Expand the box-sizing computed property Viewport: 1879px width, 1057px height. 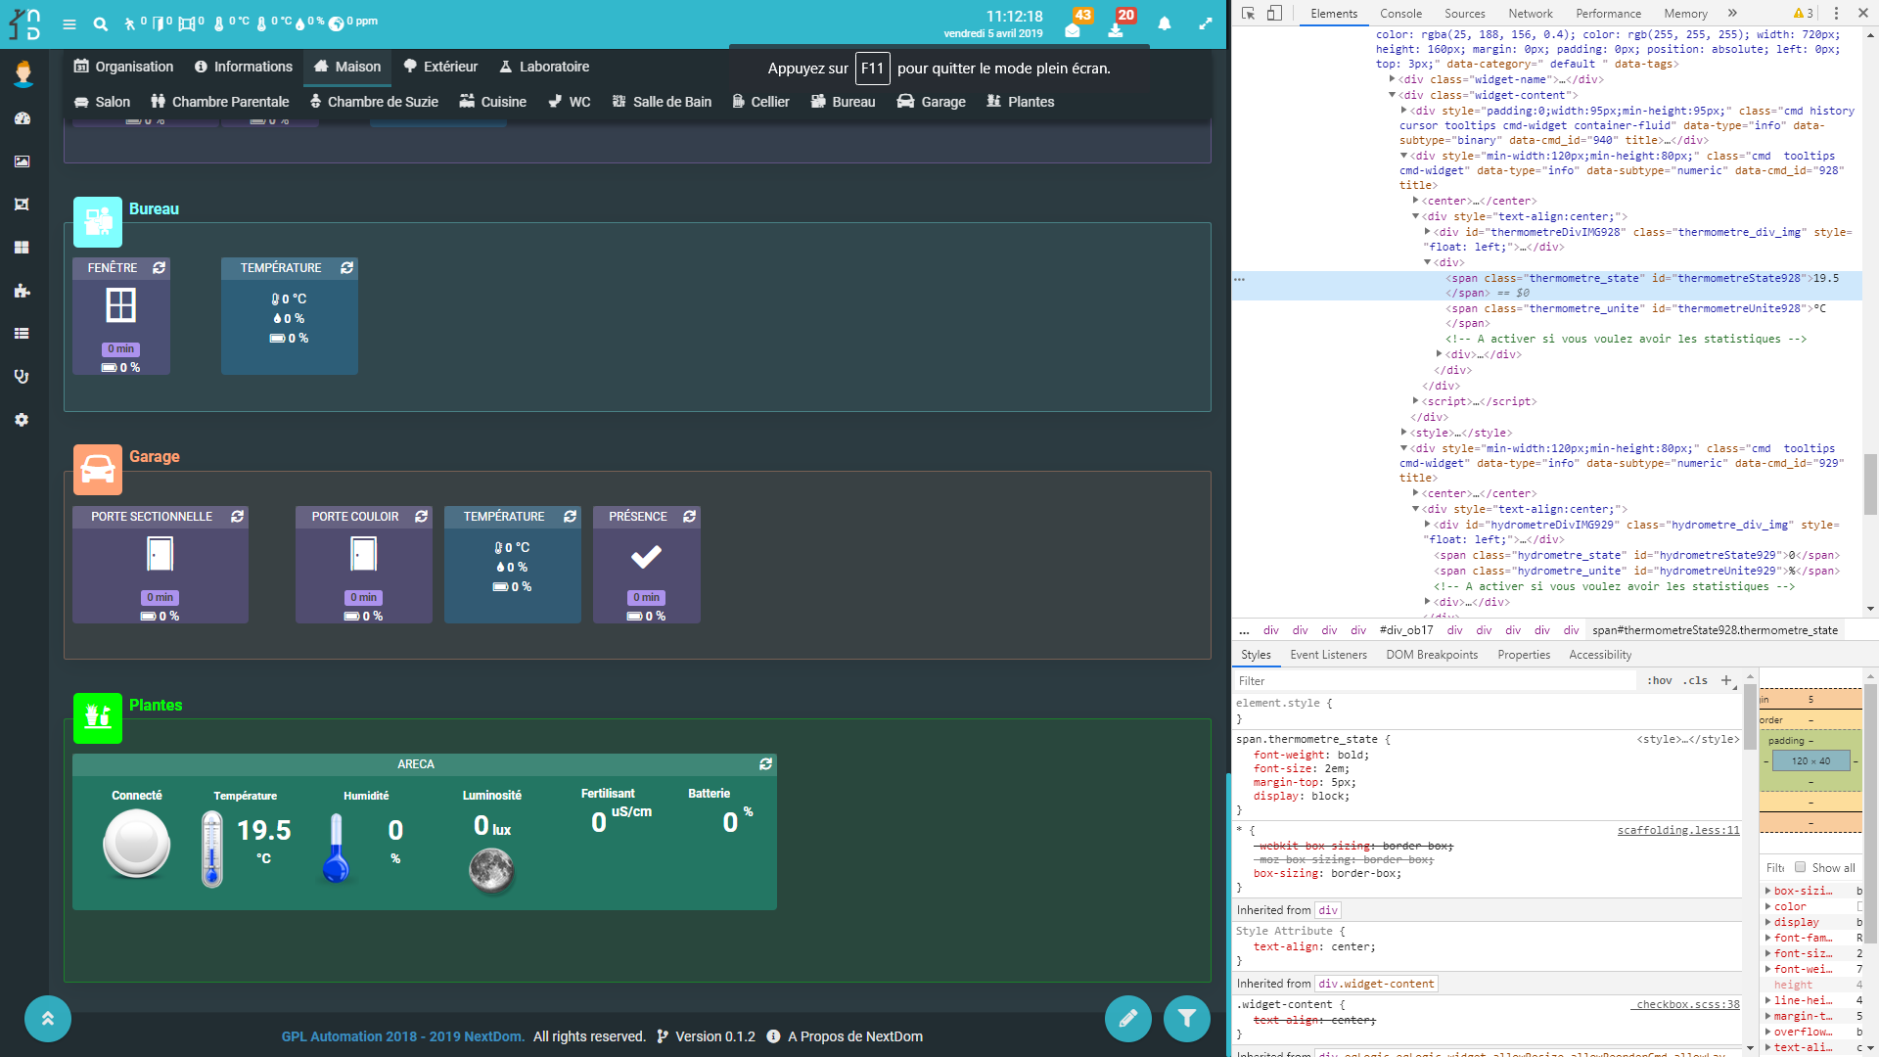[1768, 891]
